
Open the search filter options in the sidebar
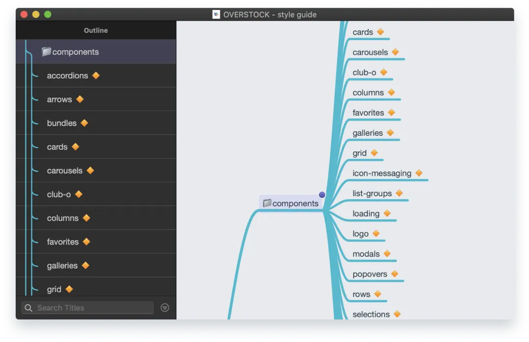click(x=165, y=308)
